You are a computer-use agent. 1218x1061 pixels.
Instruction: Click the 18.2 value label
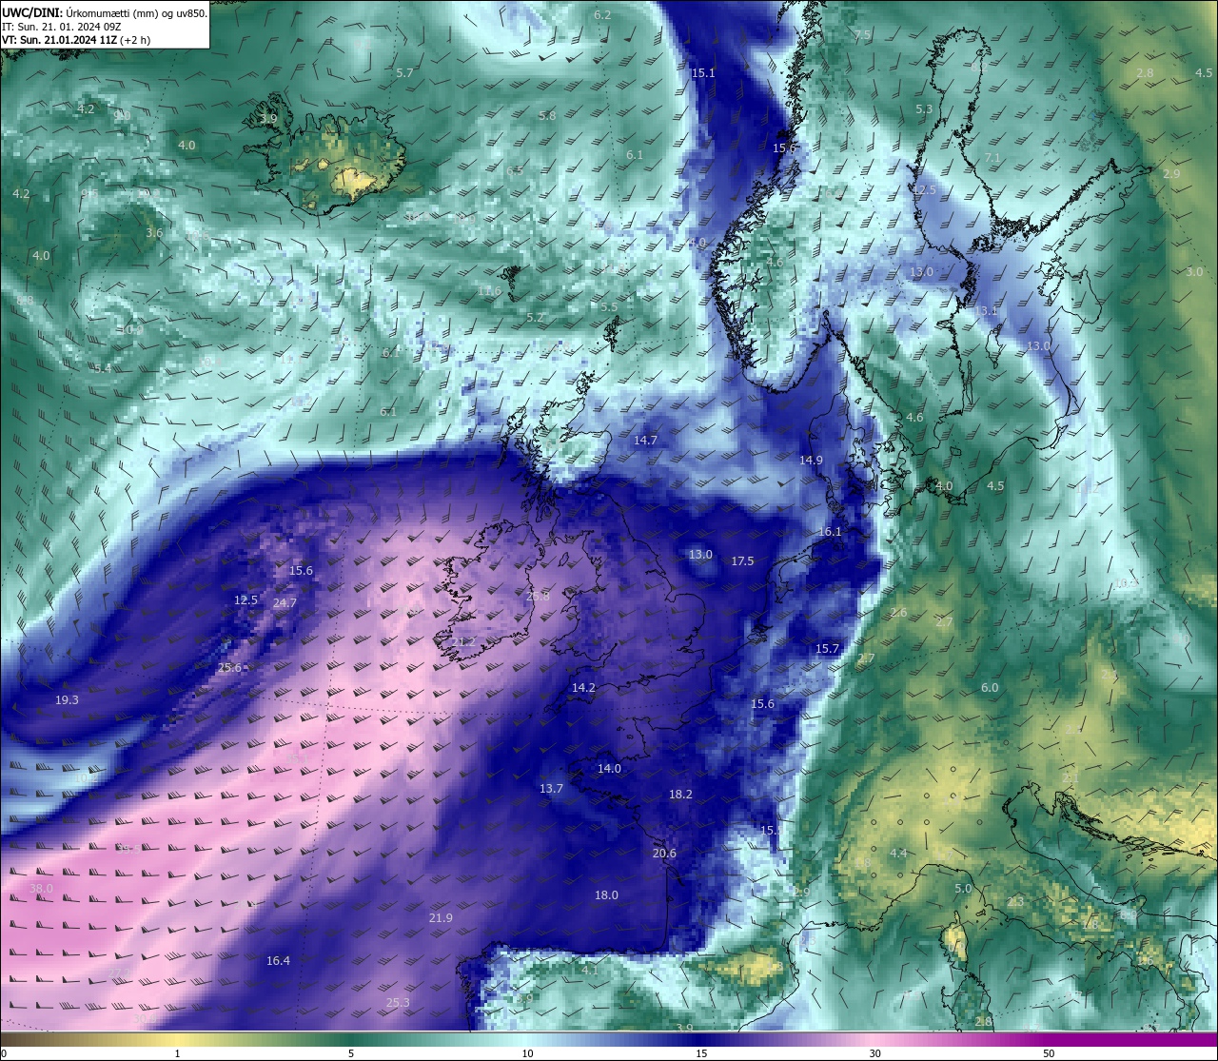(x=680, y=795)
